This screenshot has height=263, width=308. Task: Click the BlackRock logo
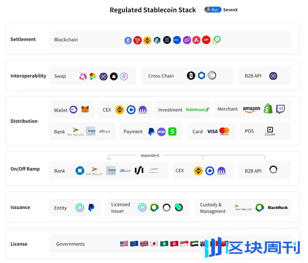tap(278, 208)
